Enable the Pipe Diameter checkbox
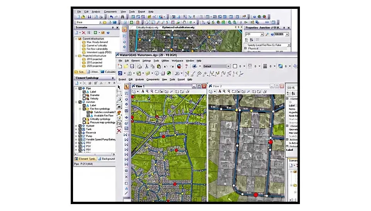This screenshot has height=211, width=371. pyautogui.click(x=84, y=95)
